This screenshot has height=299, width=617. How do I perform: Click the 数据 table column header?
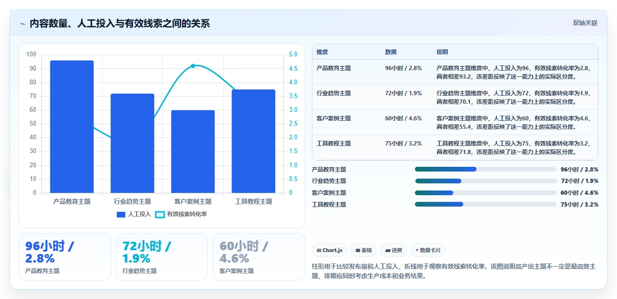[391, 52]
